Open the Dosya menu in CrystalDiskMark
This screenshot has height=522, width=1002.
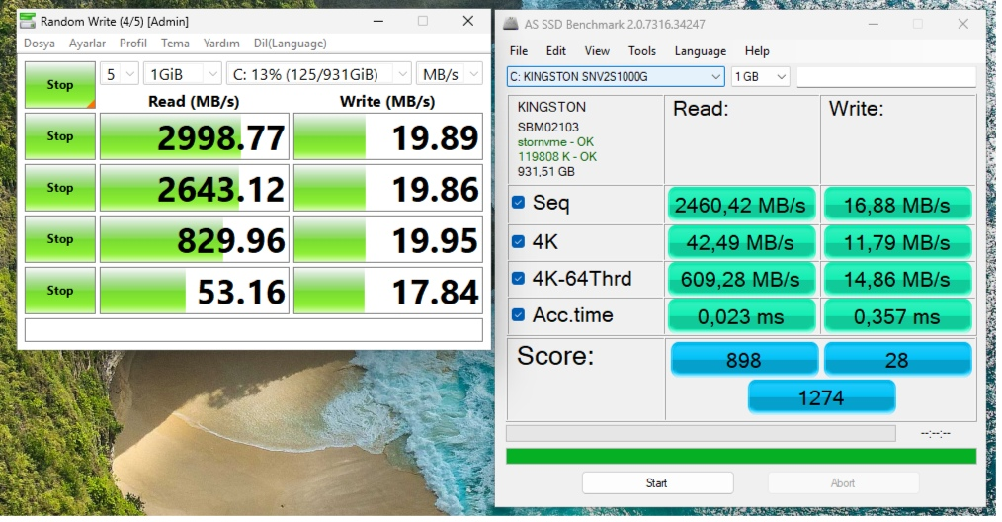click(x=40, y=43)
